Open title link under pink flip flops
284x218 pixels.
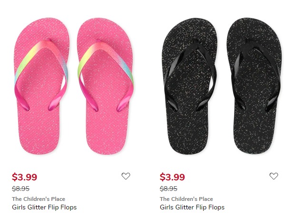coord(44,207)
